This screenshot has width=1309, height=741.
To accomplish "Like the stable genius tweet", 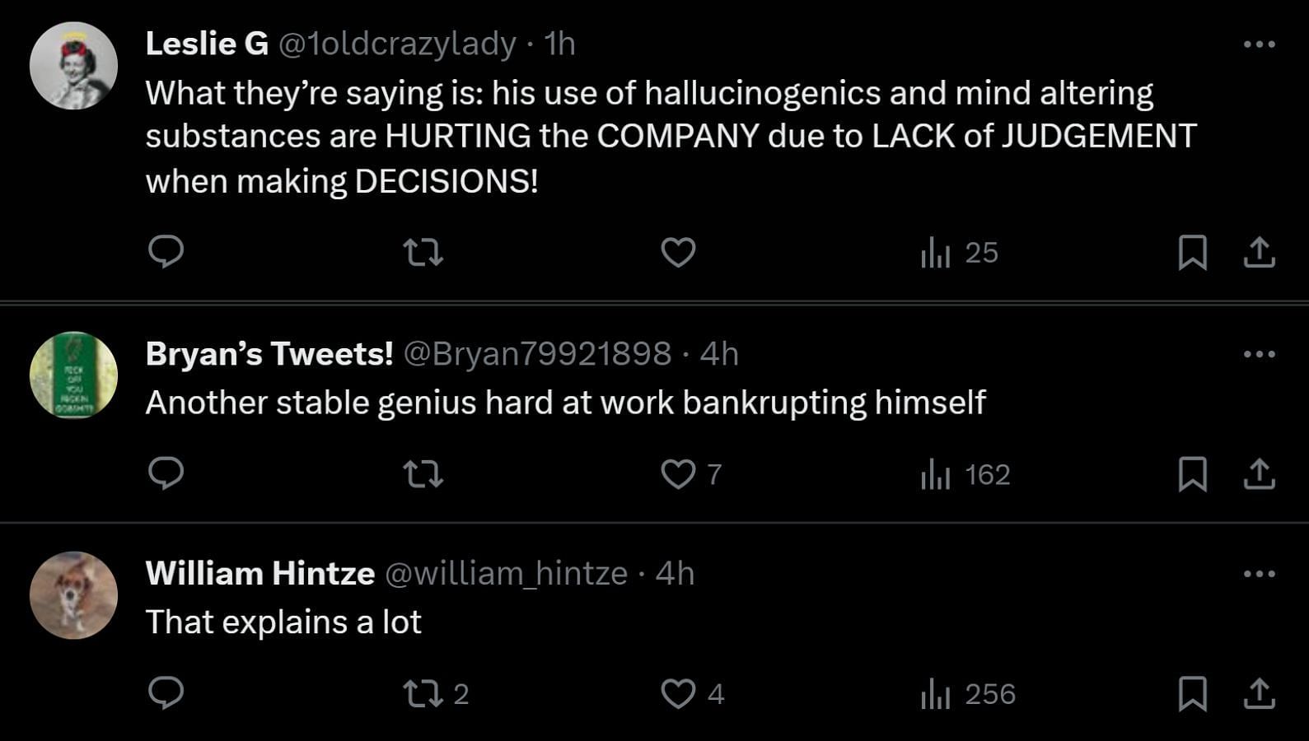I will tap(678, 473).
